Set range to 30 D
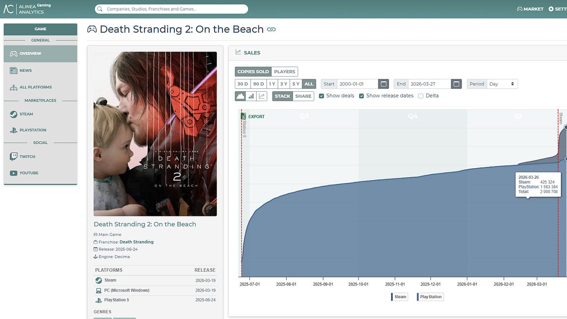The image size is (567, 319). (x=242, y=84)
